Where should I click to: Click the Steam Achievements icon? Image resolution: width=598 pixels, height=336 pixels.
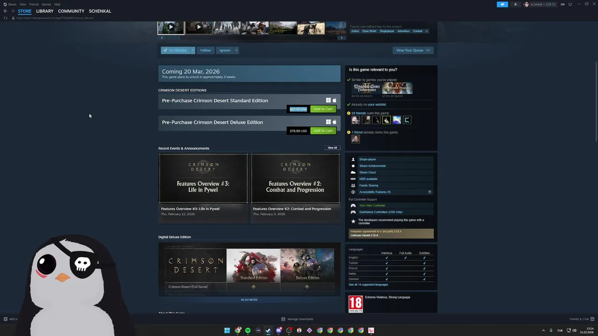pyautogui.click(x=353, y=166)
